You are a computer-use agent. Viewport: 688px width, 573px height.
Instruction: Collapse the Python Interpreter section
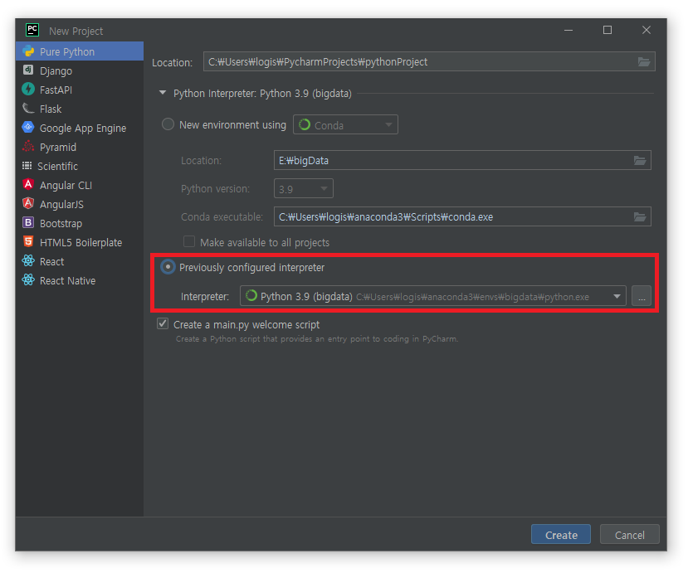pyautogui.click(x=163, y=93)
